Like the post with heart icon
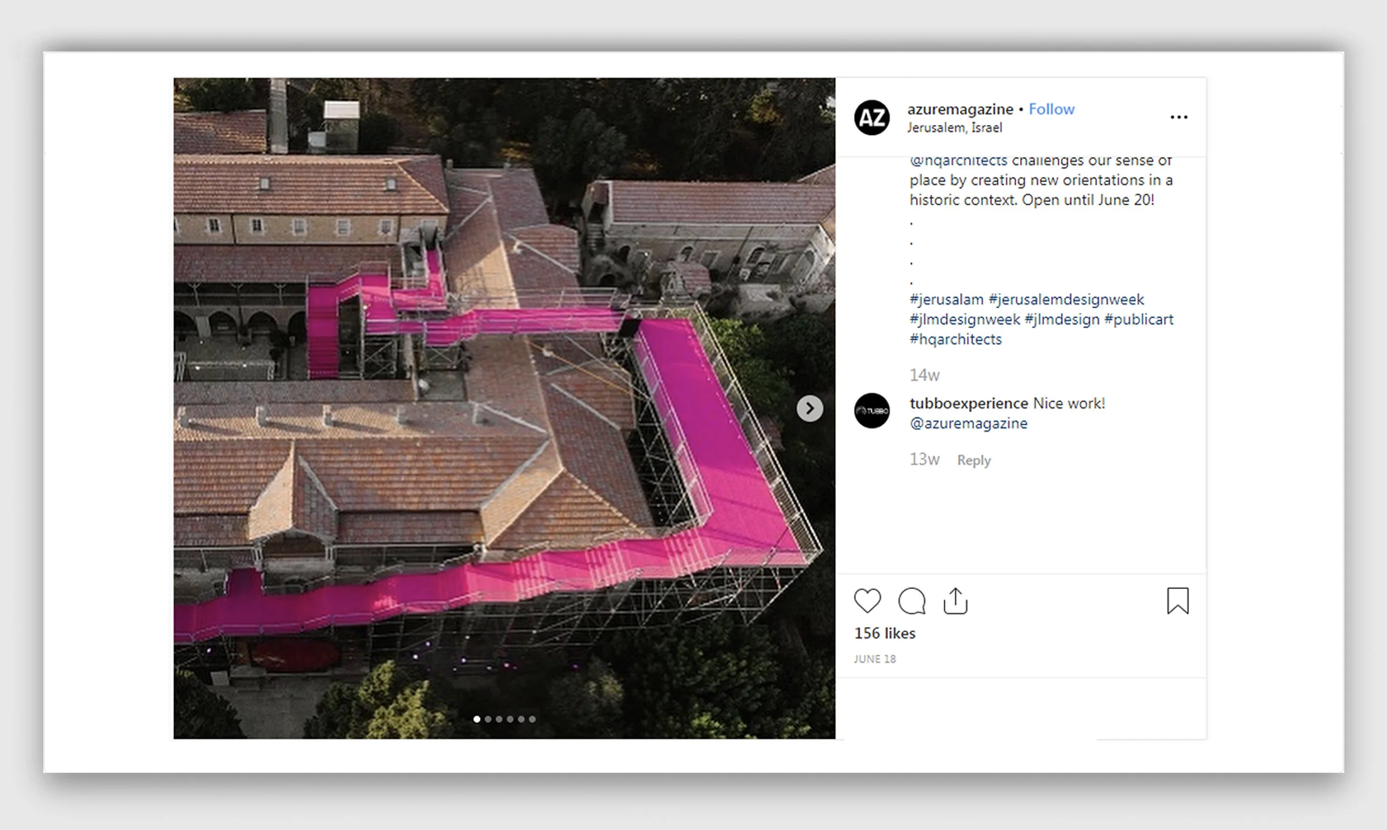 pos(867,600)
